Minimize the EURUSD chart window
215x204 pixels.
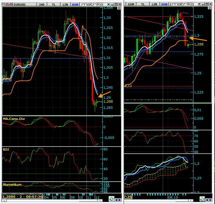click(112, 4)
